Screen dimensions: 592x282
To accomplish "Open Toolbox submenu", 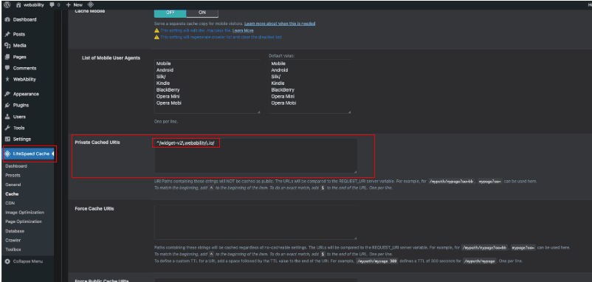I will [x=13, y=250].
